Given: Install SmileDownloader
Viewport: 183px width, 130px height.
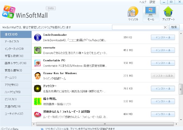Looking at the screenshot, I should click(163, 37).
